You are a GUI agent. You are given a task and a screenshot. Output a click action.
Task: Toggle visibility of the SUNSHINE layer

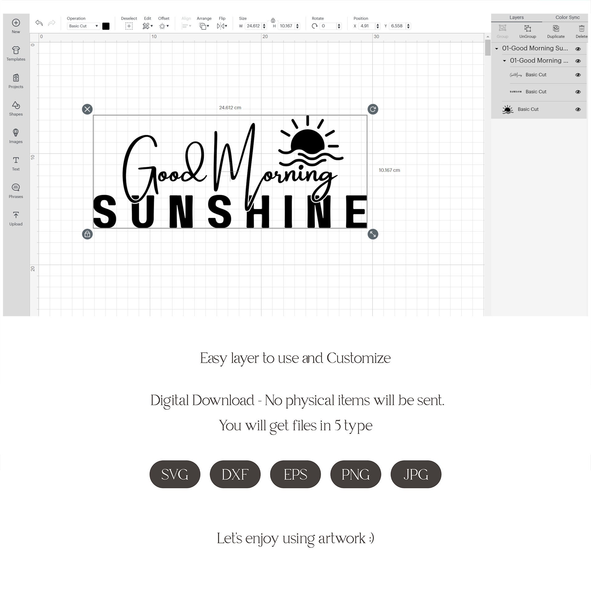tap(578, 92)
